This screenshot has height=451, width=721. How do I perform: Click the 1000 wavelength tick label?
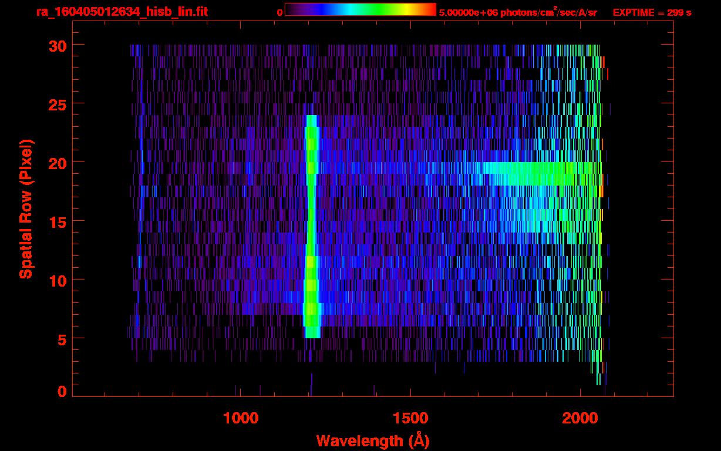click(x=241, y=418)
